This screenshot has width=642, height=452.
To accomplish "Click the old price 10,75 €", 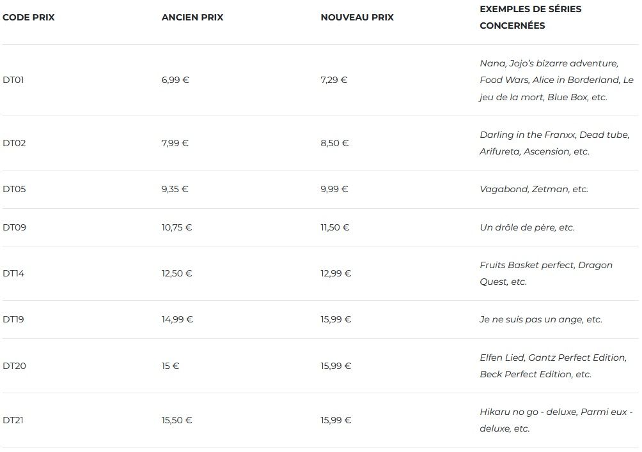I will (x=177, y=227).
